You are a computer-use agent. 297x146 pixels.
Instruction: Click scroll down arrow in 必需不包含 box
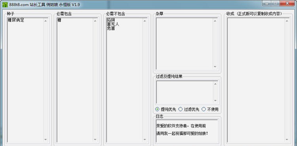pyautogui.click(x=145, y=140)
